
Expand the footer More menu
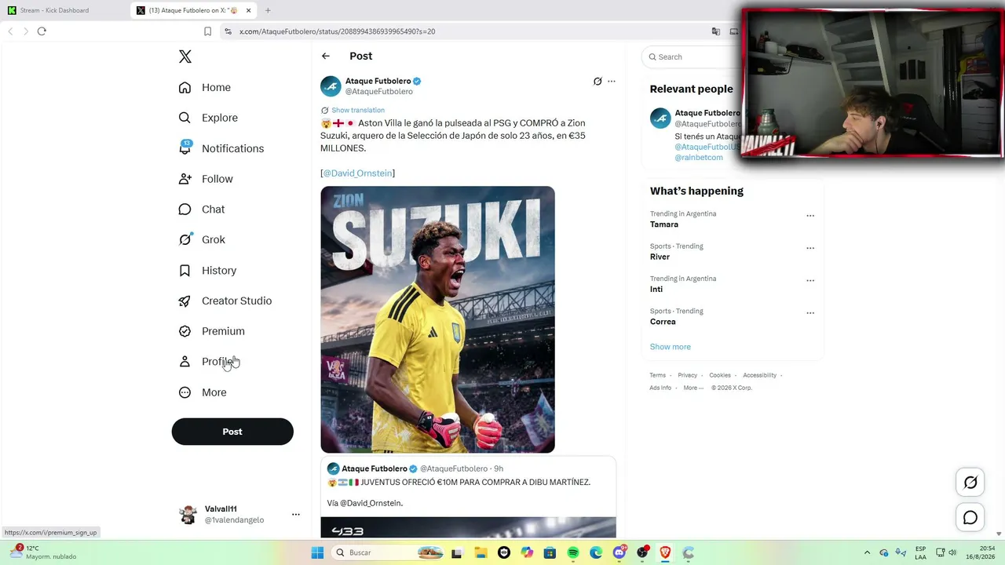pos(693,388)
